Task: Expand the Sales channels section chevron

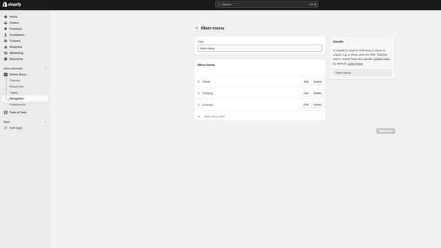Action: 45,69
